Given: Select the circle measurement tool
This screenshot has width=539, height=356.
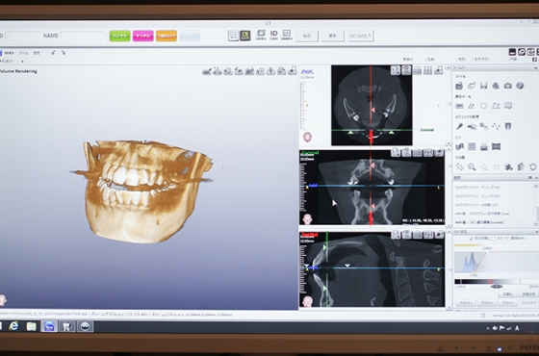Looking at the screenshot, I should pyautogui.click(x=483, y=106).
